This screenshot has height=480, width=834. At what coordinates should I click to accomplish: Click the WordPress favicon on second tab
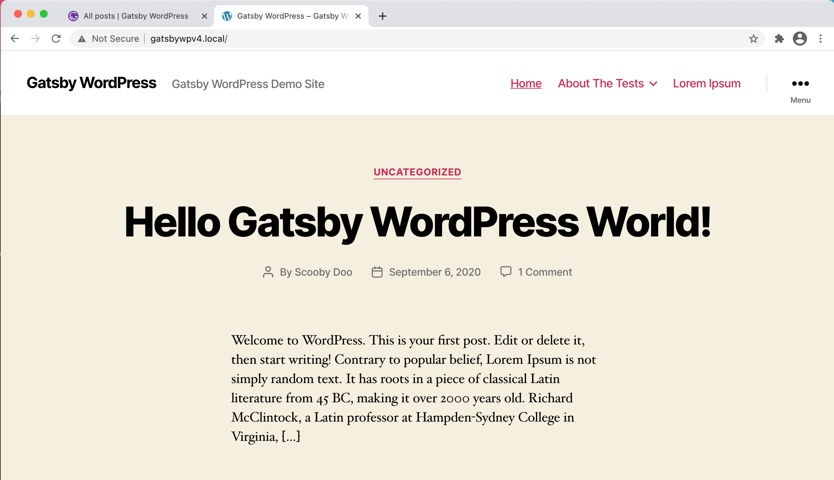pos(227,16)
